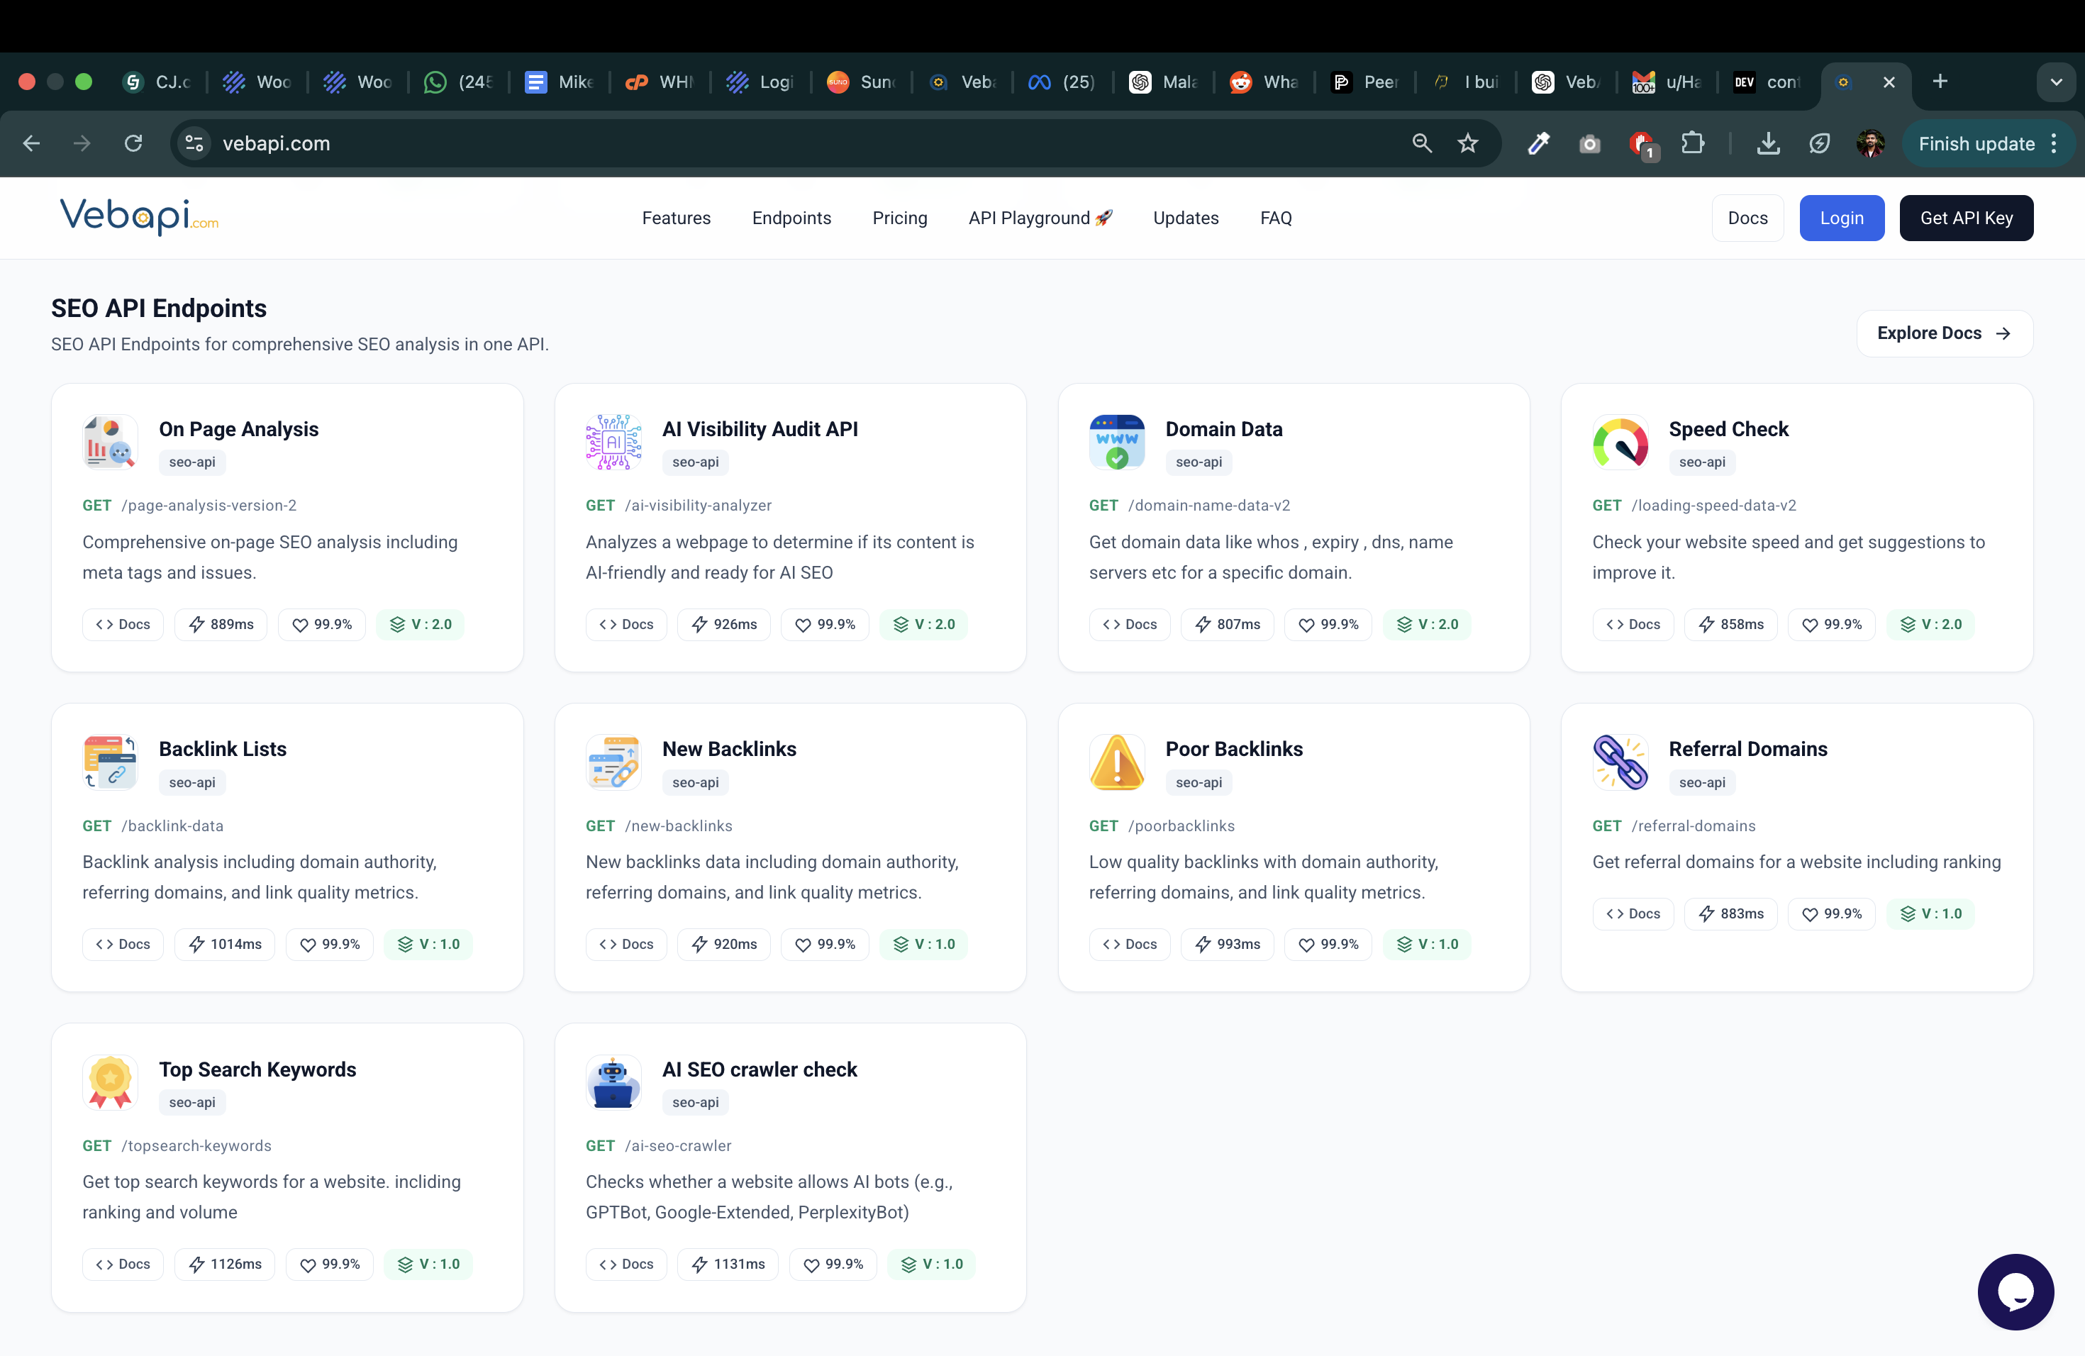Click the Speed Check gauge icon
This screenshot has width=2085, height=1356.
[x=1620, y=443]
